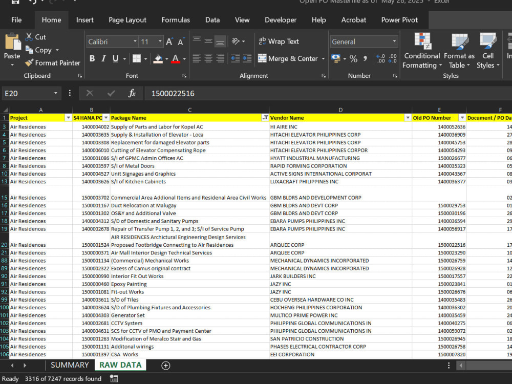Apply Comma Style
The image size is (512, 384).
point(365,59)
